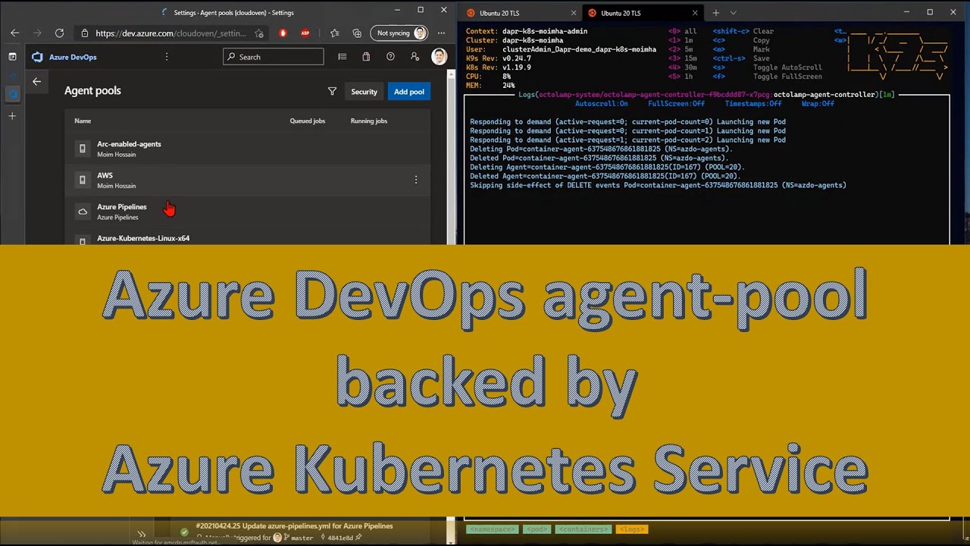This screenshot has width=970, height=546.
Task: Filter agent pools with the funnel icon
Action: coord(332,91)
